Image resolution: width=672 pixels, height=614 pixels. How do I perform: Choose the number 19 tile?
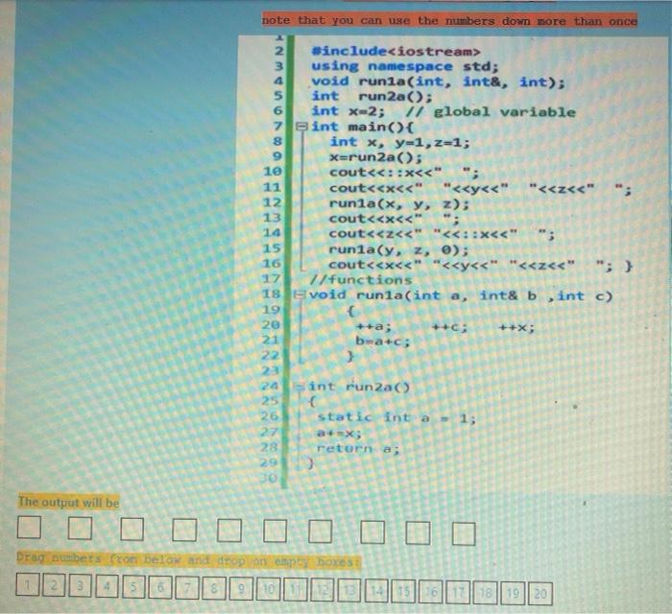pos(513,594)
